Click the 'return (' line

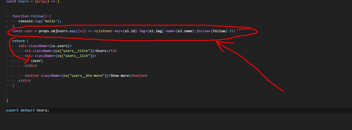(x=21, y=41)
